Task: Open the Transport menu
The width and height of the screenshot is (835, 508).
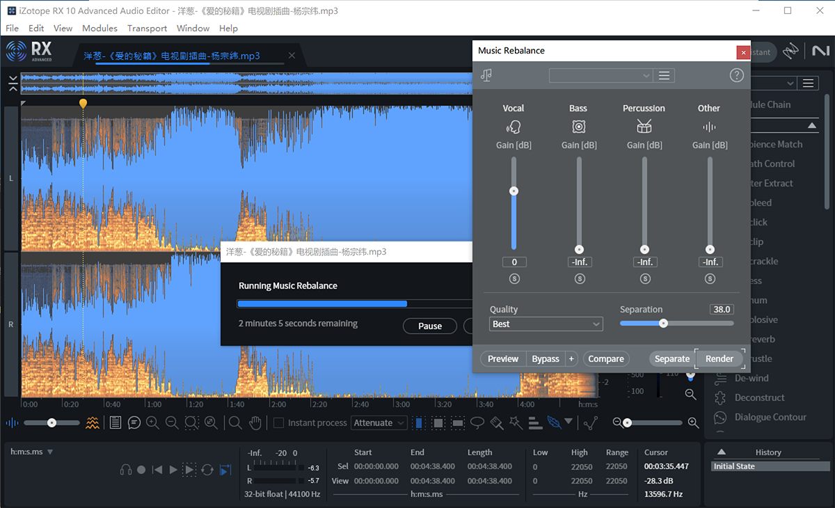Action: pos(147,29)
